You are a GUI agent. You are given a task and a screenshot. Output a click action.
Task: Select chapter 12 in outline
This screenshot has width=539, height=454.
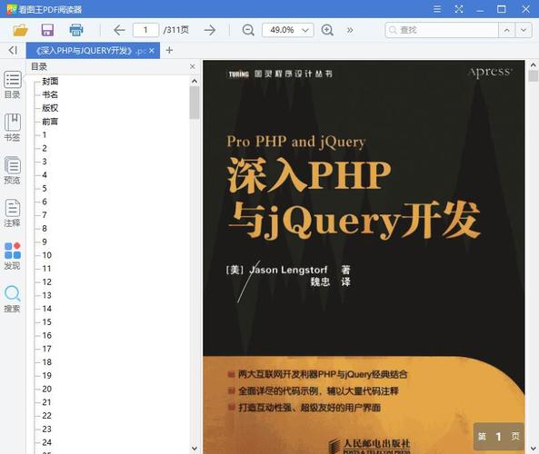tap(46, 282)
